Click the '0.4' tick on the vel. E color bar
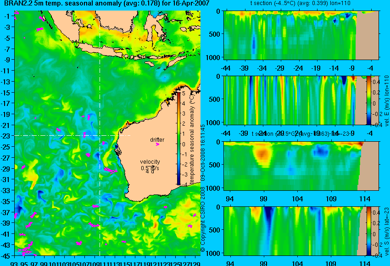Viewport: 390px width, 266px height. coord(376,82)
